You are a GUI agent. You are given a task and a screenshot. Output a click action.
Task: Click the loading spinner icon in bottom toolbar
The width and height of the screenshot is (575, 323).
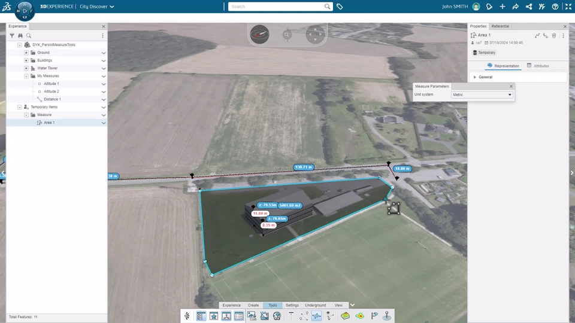[x=187, y=316]
